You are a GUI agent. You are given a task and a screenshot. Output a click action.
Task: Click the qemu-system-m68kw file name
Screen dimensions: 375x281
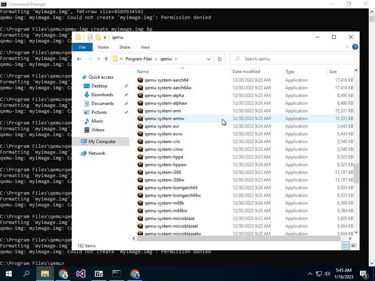pyautogui.click(x=166, y=210)
